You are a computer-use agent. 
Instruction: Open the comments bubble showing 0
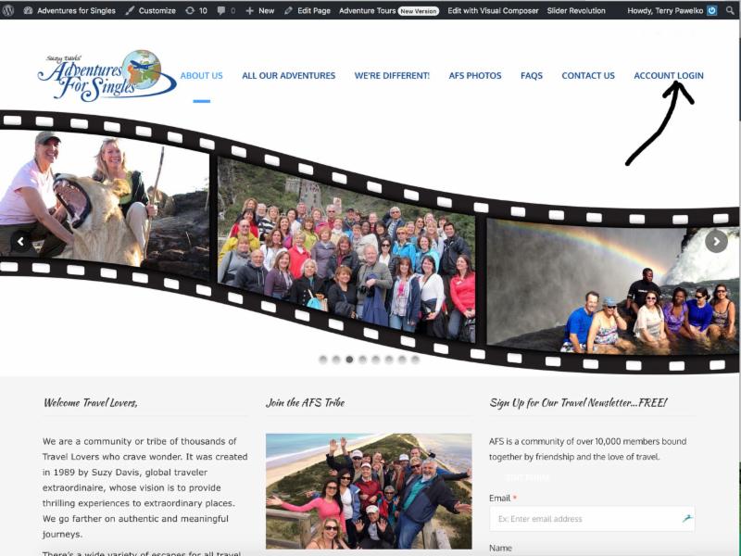click(226, 10)
